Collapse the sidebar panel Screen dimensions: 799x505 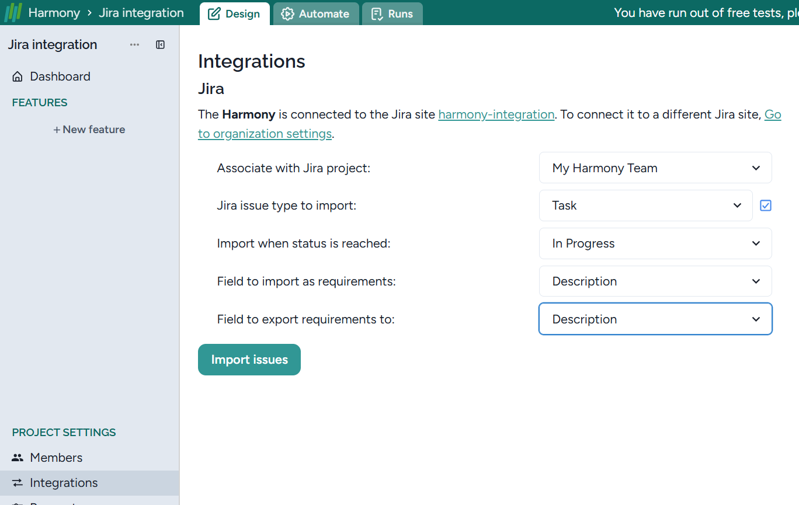pyautogui.click(x=160, y=45)
